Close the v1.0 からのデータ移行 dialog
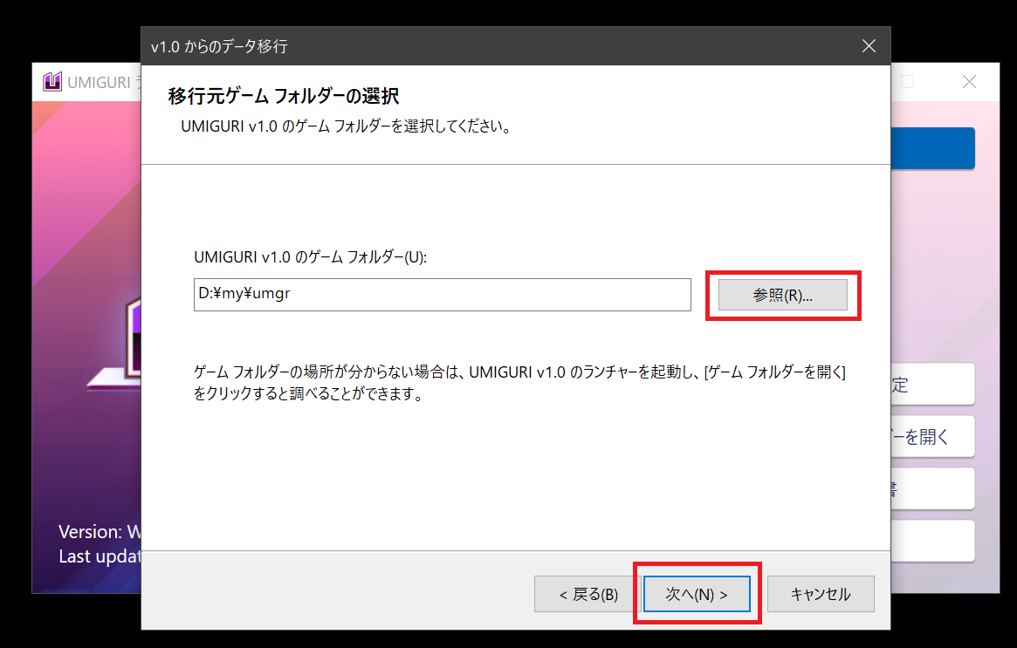The image size is (1017, 648). coord(869,46)
